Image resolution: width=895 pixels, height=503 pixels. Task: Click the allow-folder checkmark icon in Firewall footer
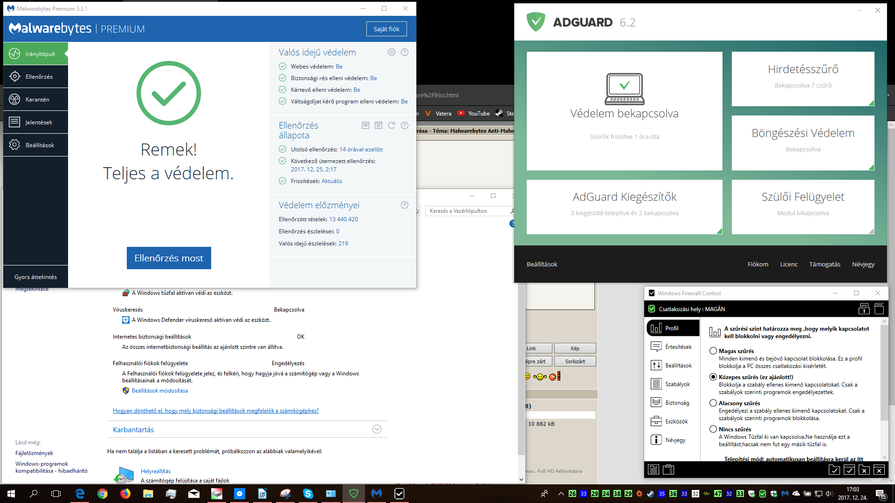coord(834,469)
